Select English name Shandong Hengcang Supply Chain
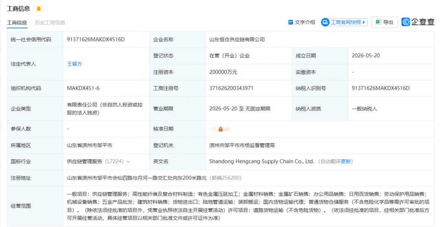The image size is (440, 227). [262, 161]
